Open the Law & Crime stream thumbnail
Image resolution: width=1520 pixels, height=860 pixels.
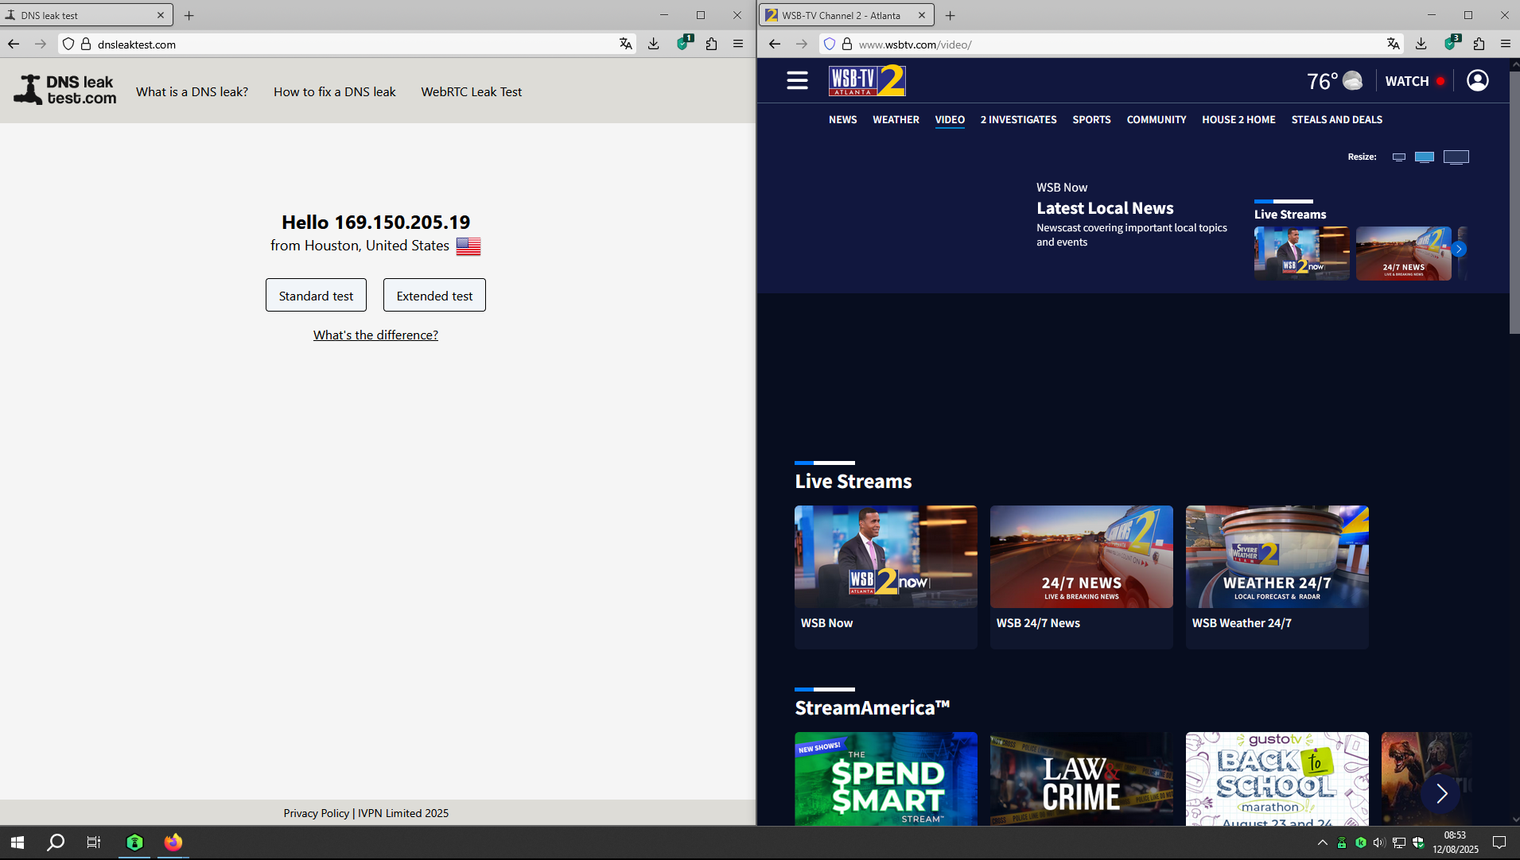(x=1082, y=779)
